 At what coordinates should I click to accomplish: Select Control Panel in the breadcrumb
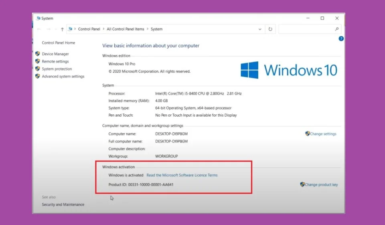click(89, 29)
